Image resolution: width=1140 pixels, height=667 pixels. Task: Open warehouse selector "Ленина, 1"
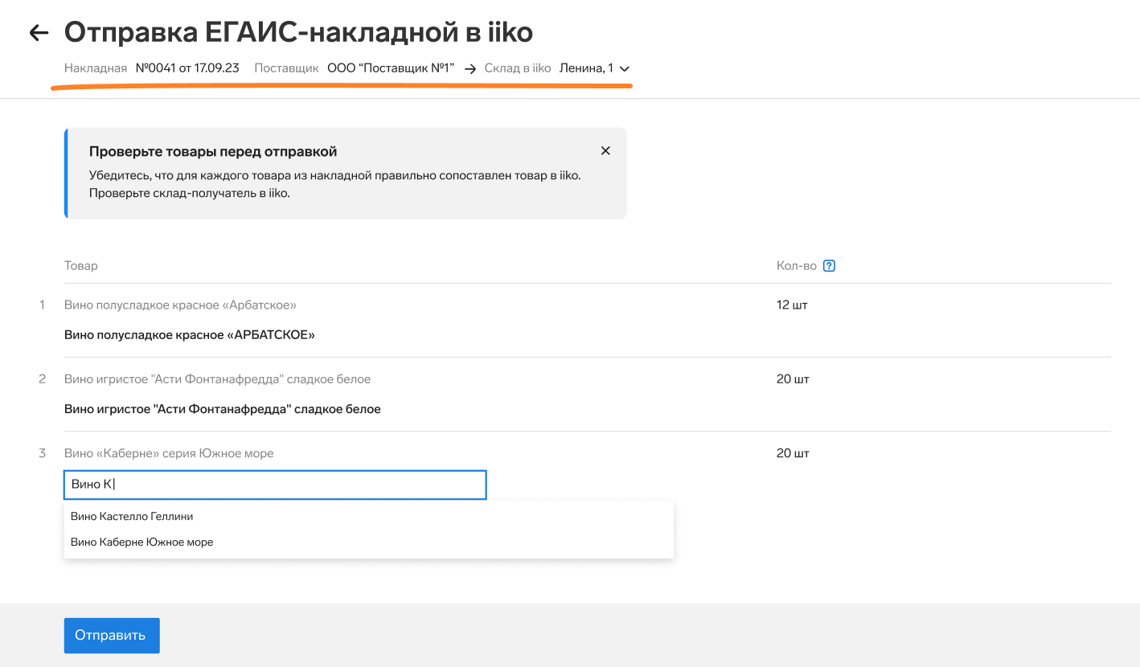pyautogui.click(x=594, y=68)
